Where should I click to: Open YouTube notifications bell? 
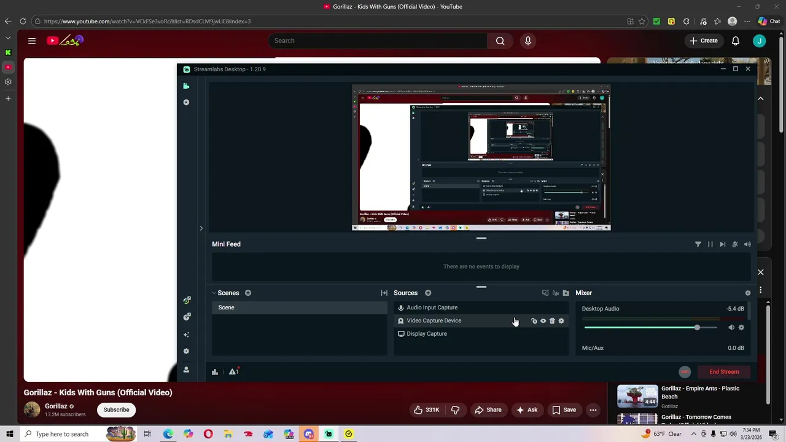pos(736,41)
